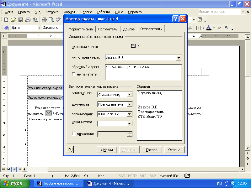Click the Print icon in the toolbar
Screen dimensions: 251x188
pyautogui.click(x=44, y=20)
